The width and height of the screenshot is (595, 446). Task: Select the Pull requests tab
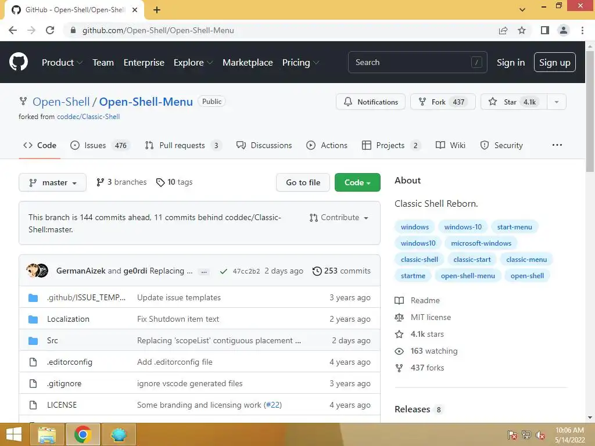coord(184,145)
